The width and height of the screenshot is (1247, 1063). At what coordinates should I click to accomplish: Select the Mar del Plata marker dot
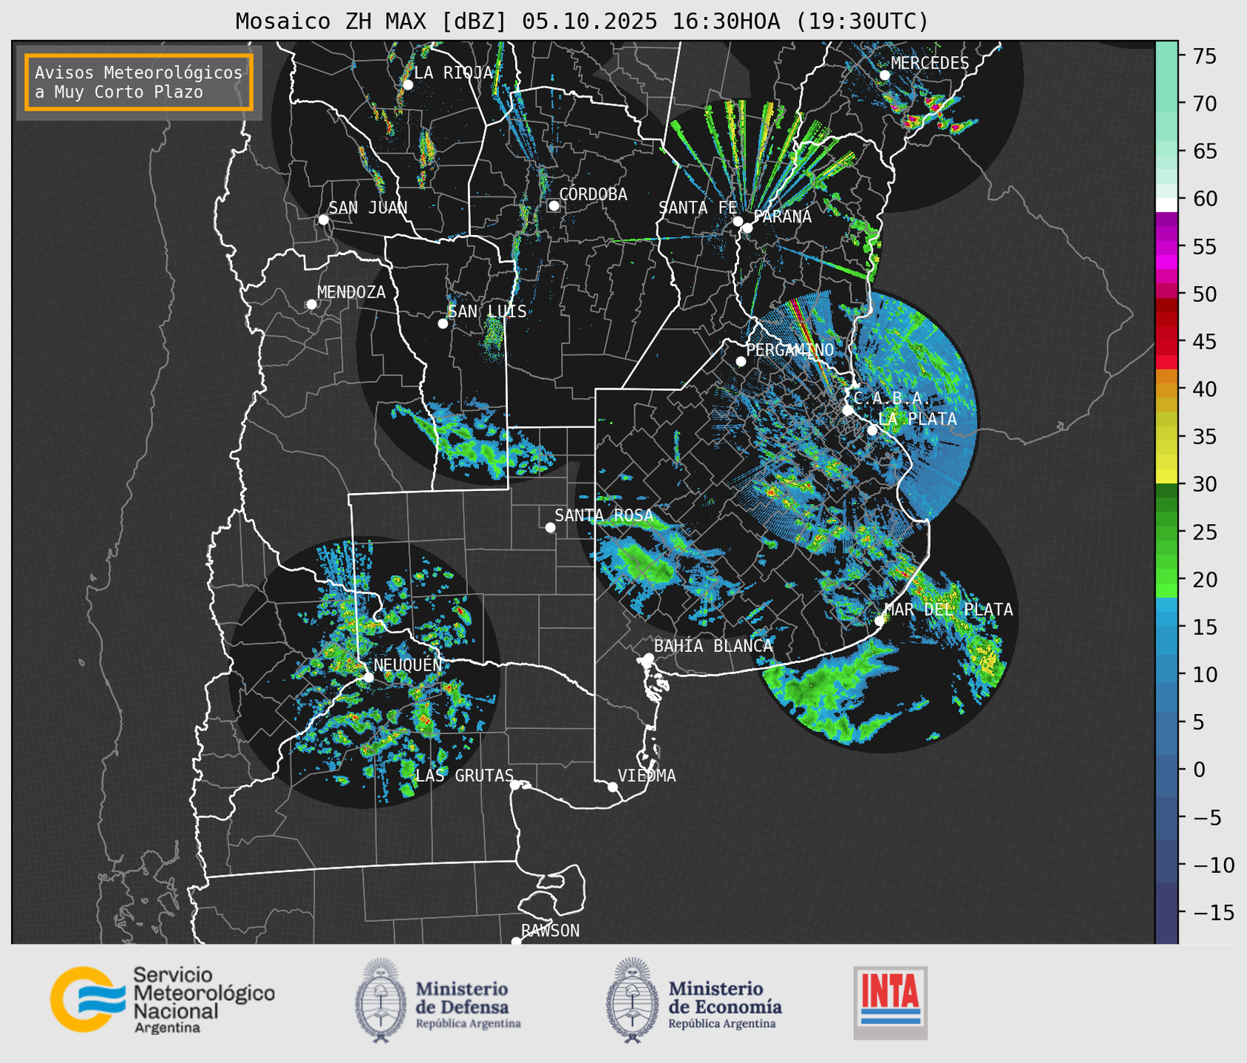(x=880, y=621)
